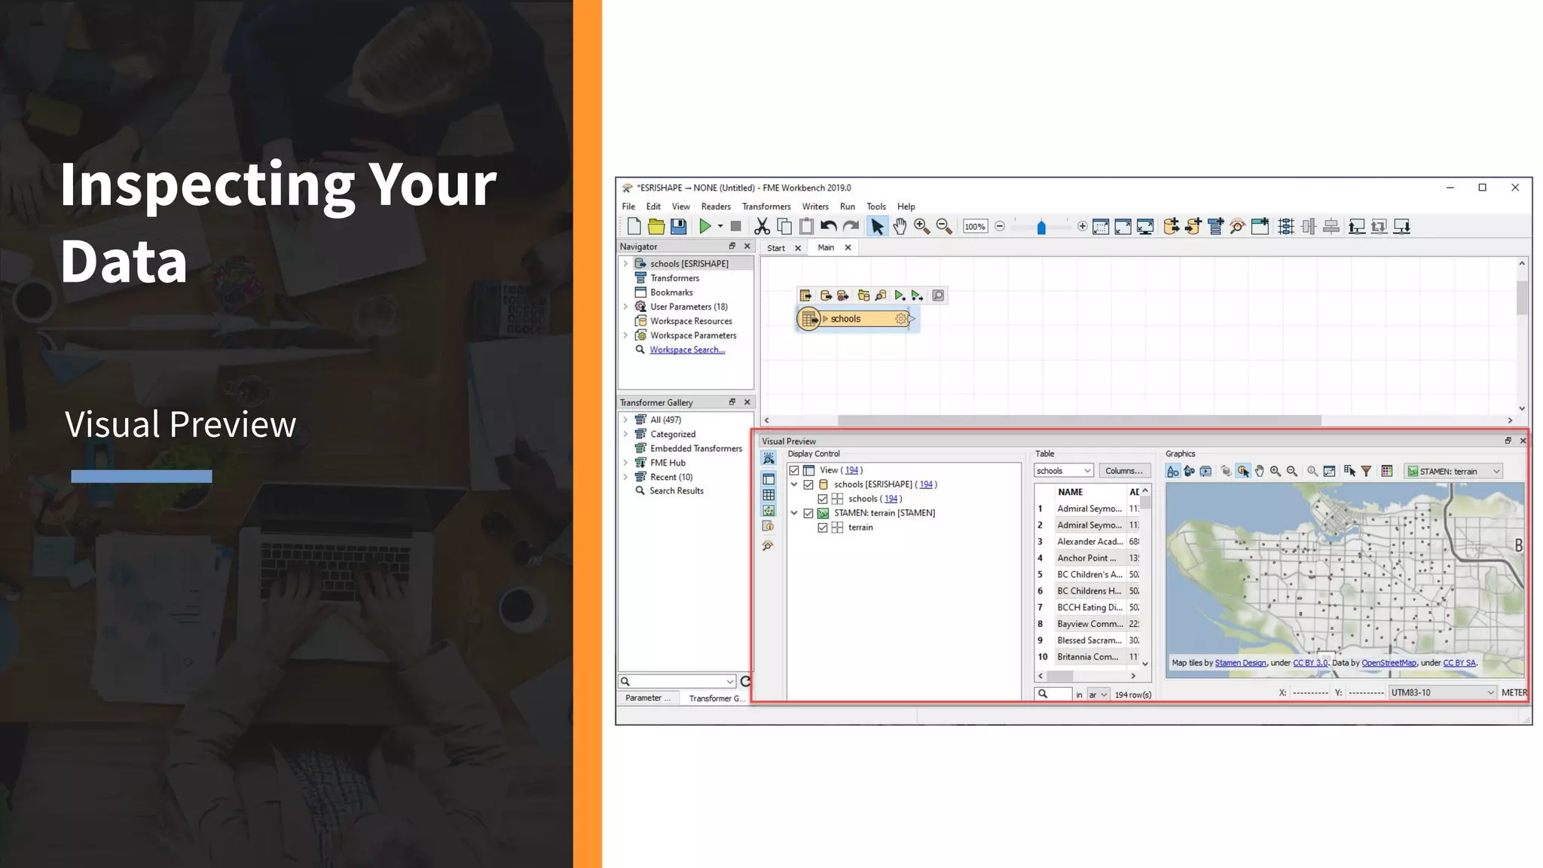Click the 194 count link next to View
1543x868 pixels.
tap(851, 470)
